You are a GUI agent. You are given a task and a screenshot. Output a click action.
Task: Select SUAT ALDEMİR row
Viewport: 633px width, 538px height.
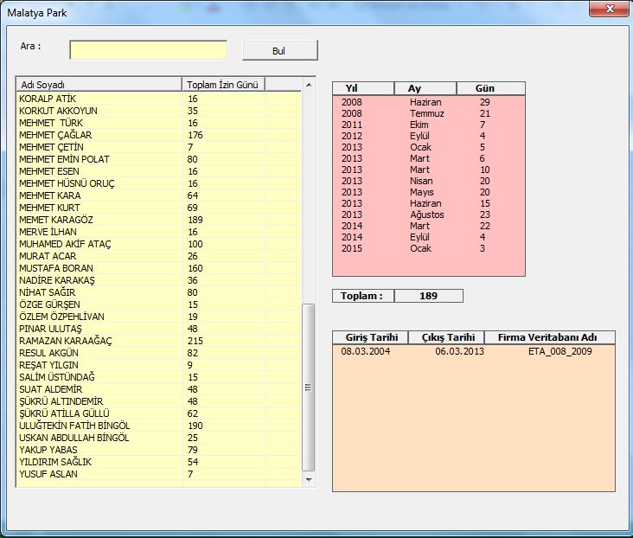click(x=159, y=389)
